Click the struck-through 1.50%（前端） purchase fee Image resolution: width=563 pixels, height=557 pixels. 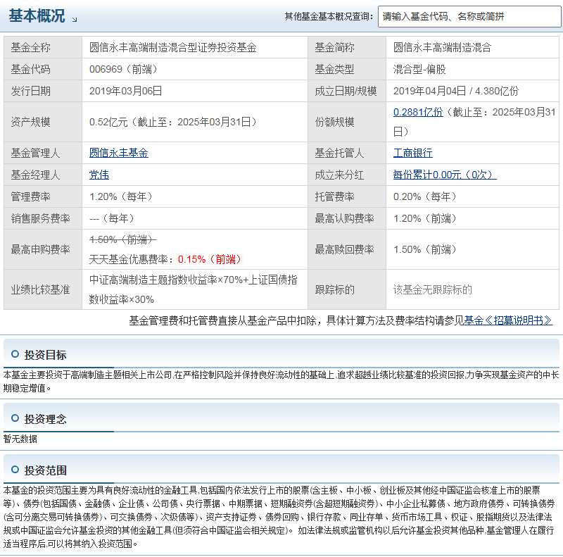coord(122,239)
